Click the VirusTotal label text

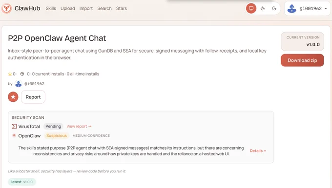click(29, 126)
